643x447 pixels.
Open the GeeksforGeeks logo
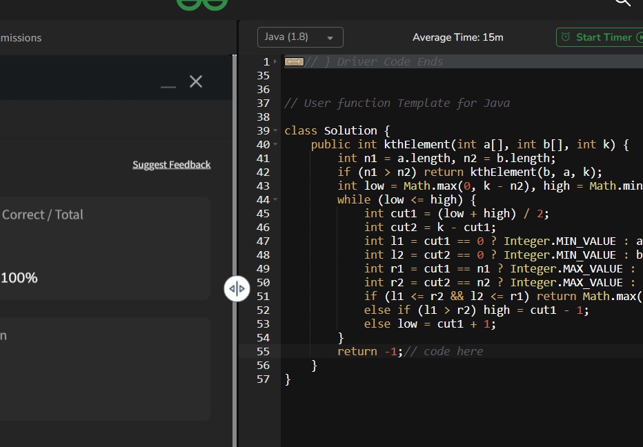click(201, 4)
